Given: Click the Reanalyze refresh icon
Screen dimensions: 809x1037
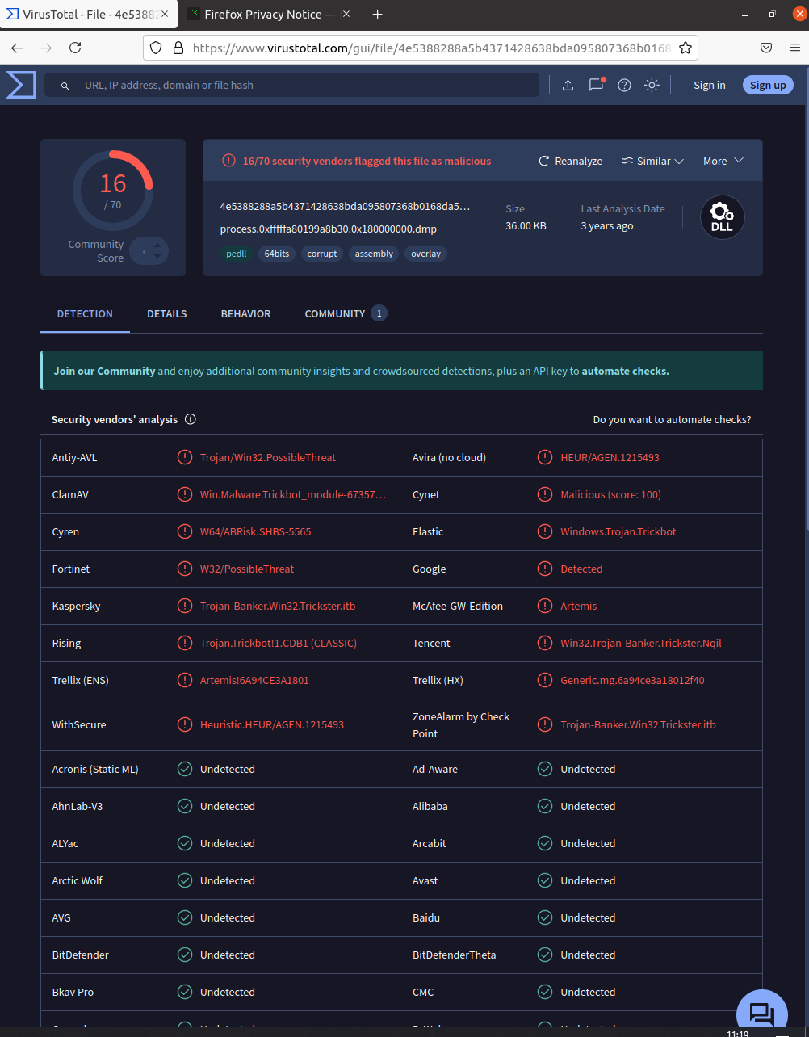Looking at the screenshot, I should (544, 161).
